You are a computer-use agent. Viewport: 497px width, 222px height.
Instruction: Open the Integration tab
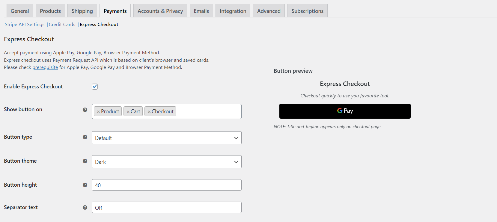point(233,11)
